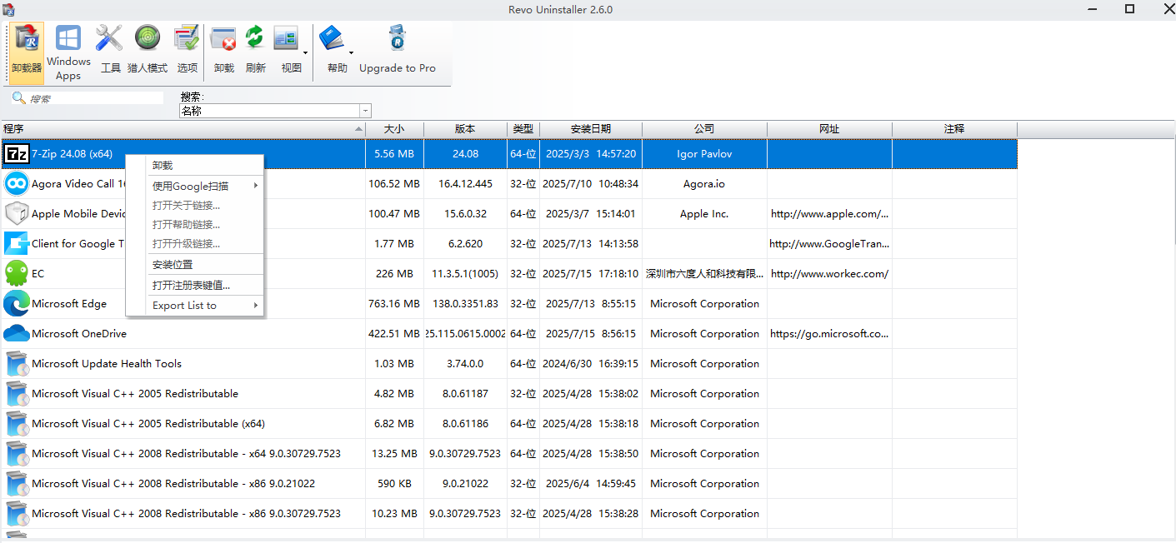The width and height of the screenshot is (1176, 543).
Task: Click the Revo Uninstaller title bar icon
Action: (x=8, y=9)
